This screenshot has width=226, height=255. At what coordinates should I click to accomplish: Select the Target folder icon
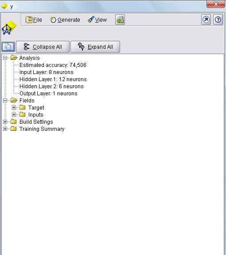pos(23,107)
